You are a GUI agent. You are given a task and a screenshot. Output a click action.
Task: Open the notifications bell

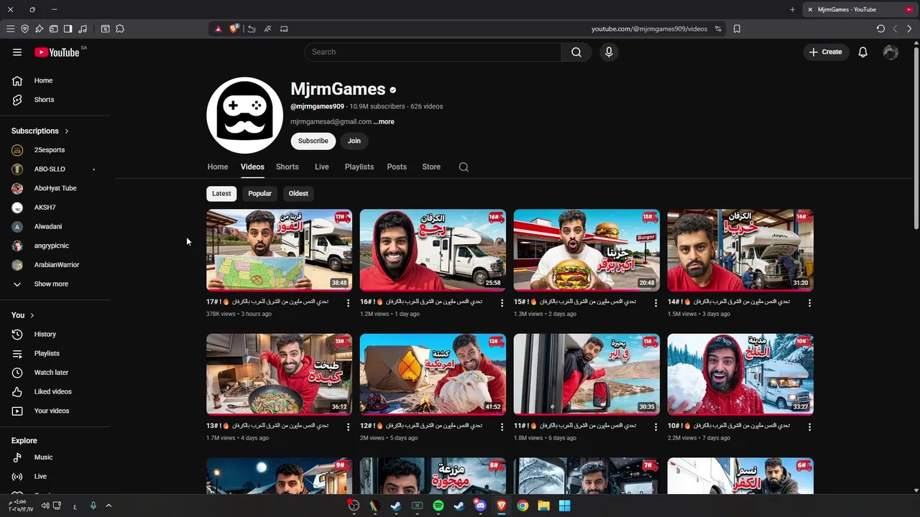863,52
